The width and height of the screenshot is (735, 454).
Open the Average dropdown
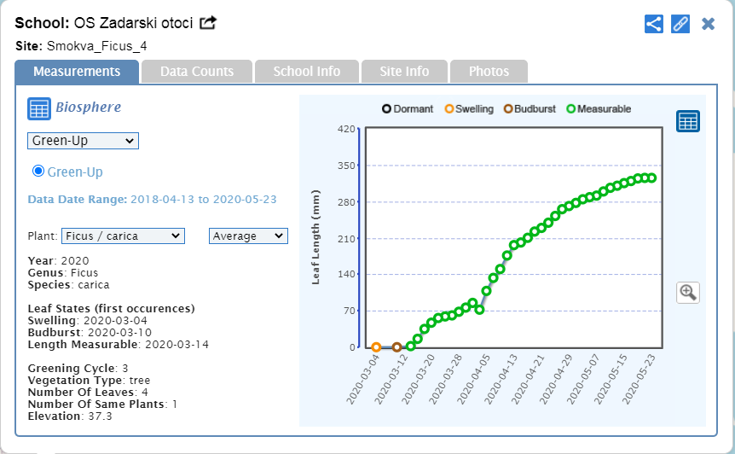(248, 236)
